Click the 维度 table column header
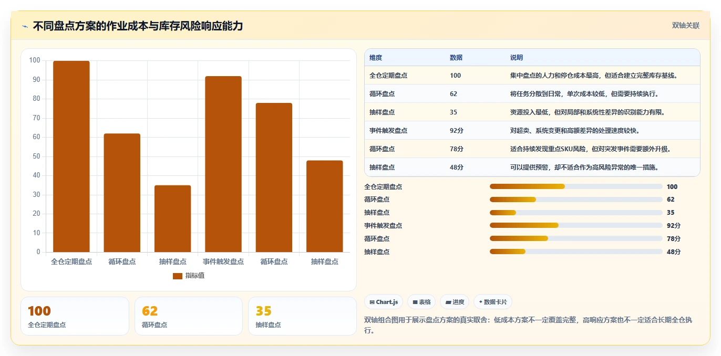 376,58
